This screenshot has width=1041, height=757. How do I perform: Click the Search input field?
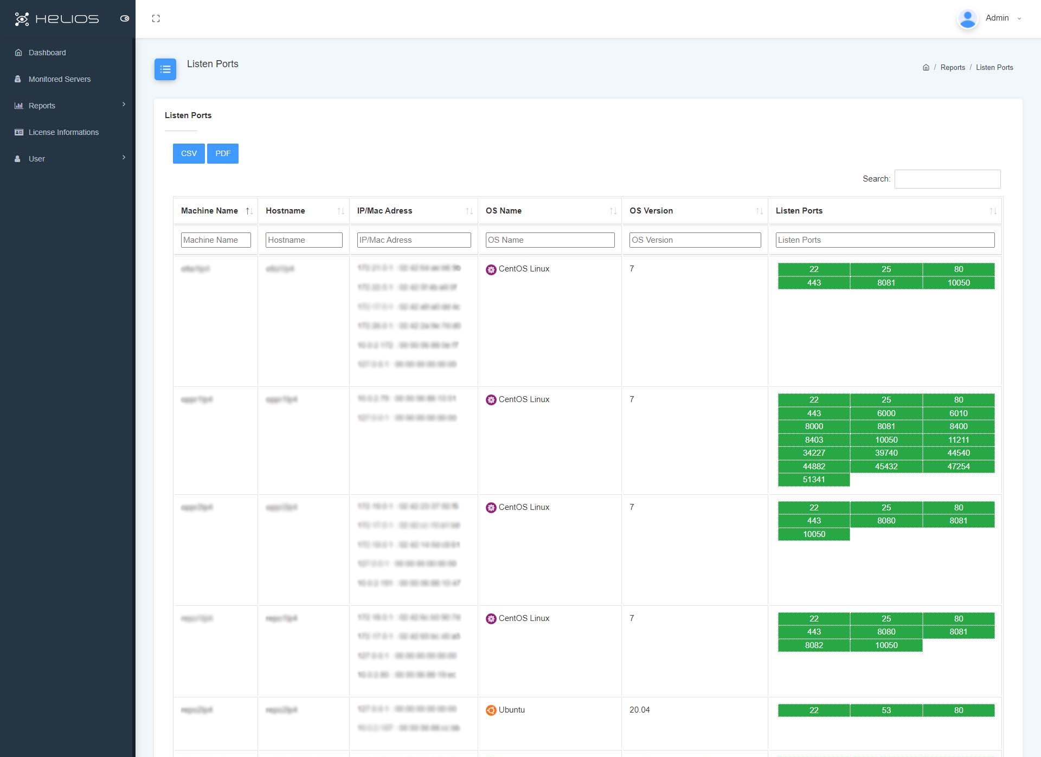click(x=947, y=179)
